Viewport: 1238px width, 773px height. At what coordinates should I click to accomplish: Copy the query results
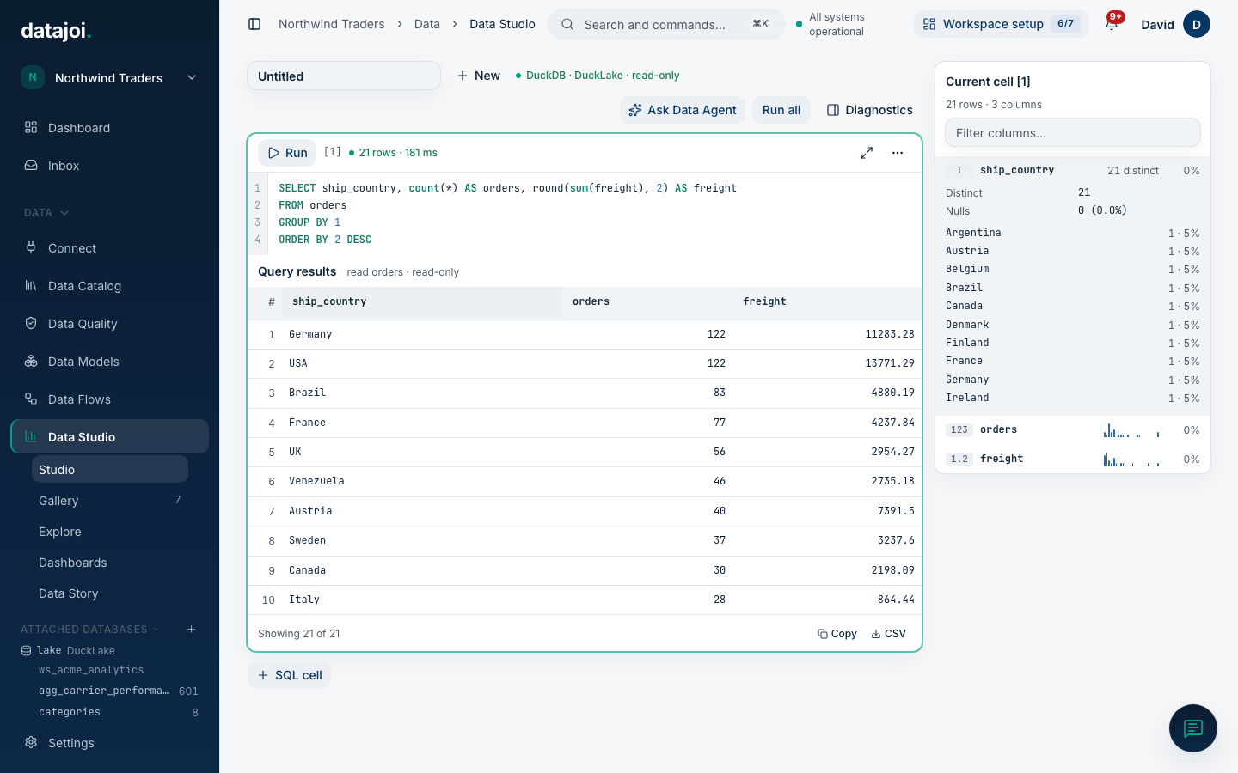coord(837,634)
